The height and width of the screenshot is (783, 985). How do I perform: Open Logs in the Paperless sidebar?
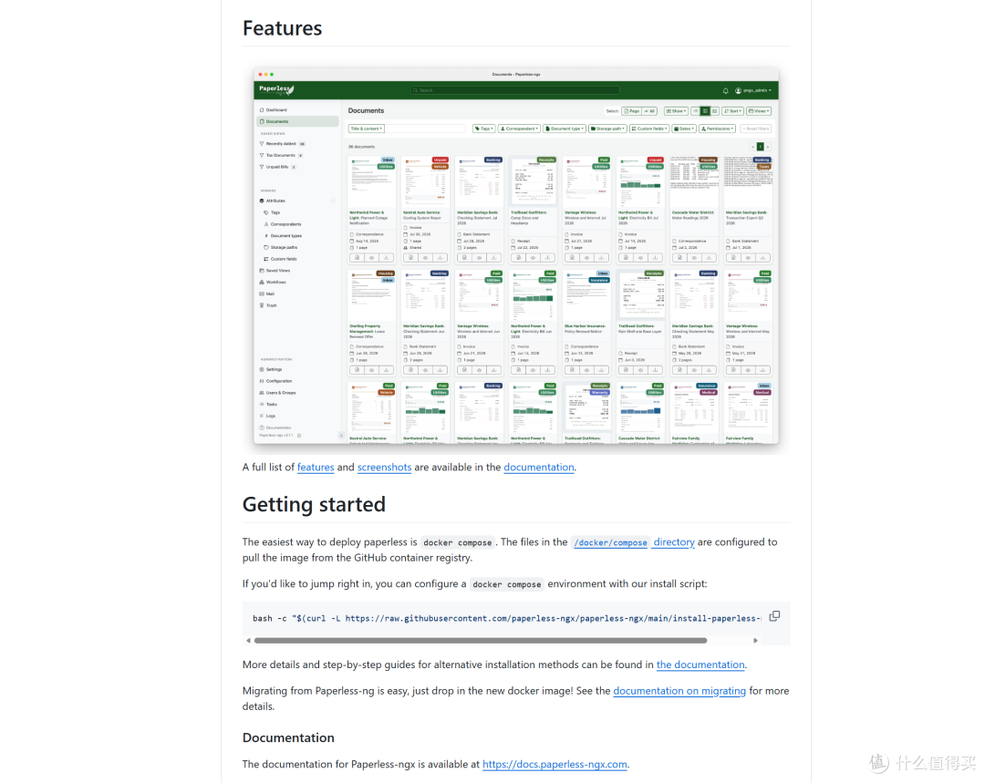pos(267,416)
